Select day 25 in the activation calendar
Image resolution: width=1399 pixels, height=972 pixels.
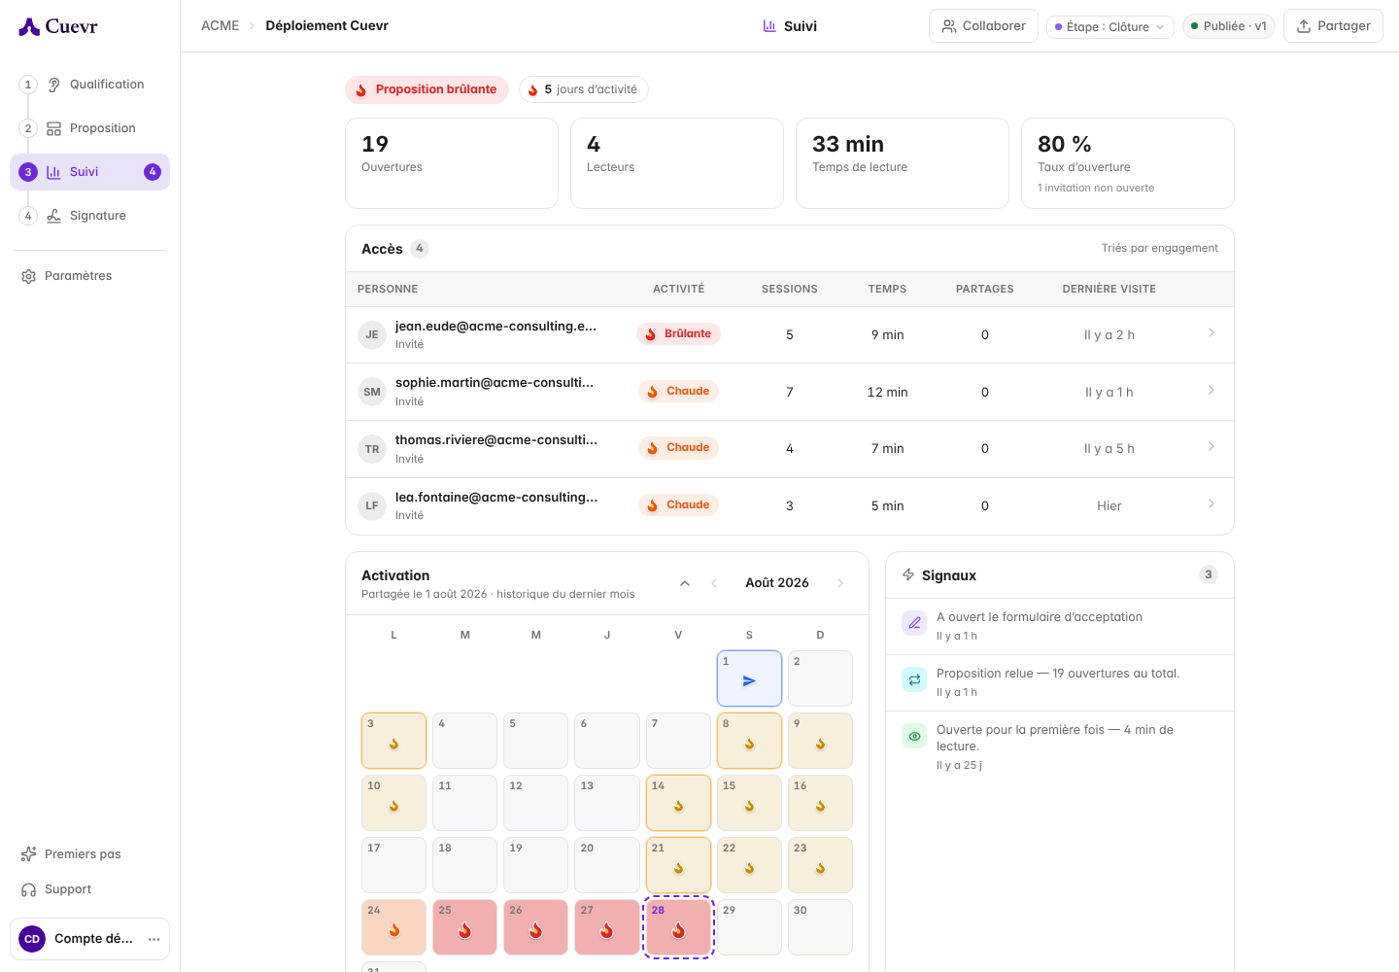pyautogui.click(x=465, y=927)
